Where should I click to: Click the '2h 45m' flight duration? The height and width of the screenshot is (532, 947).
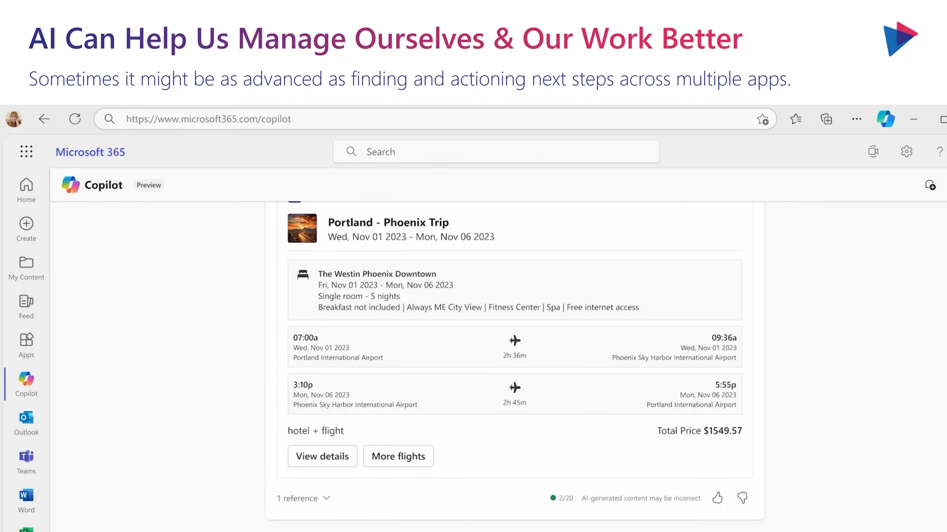[515, 402]
